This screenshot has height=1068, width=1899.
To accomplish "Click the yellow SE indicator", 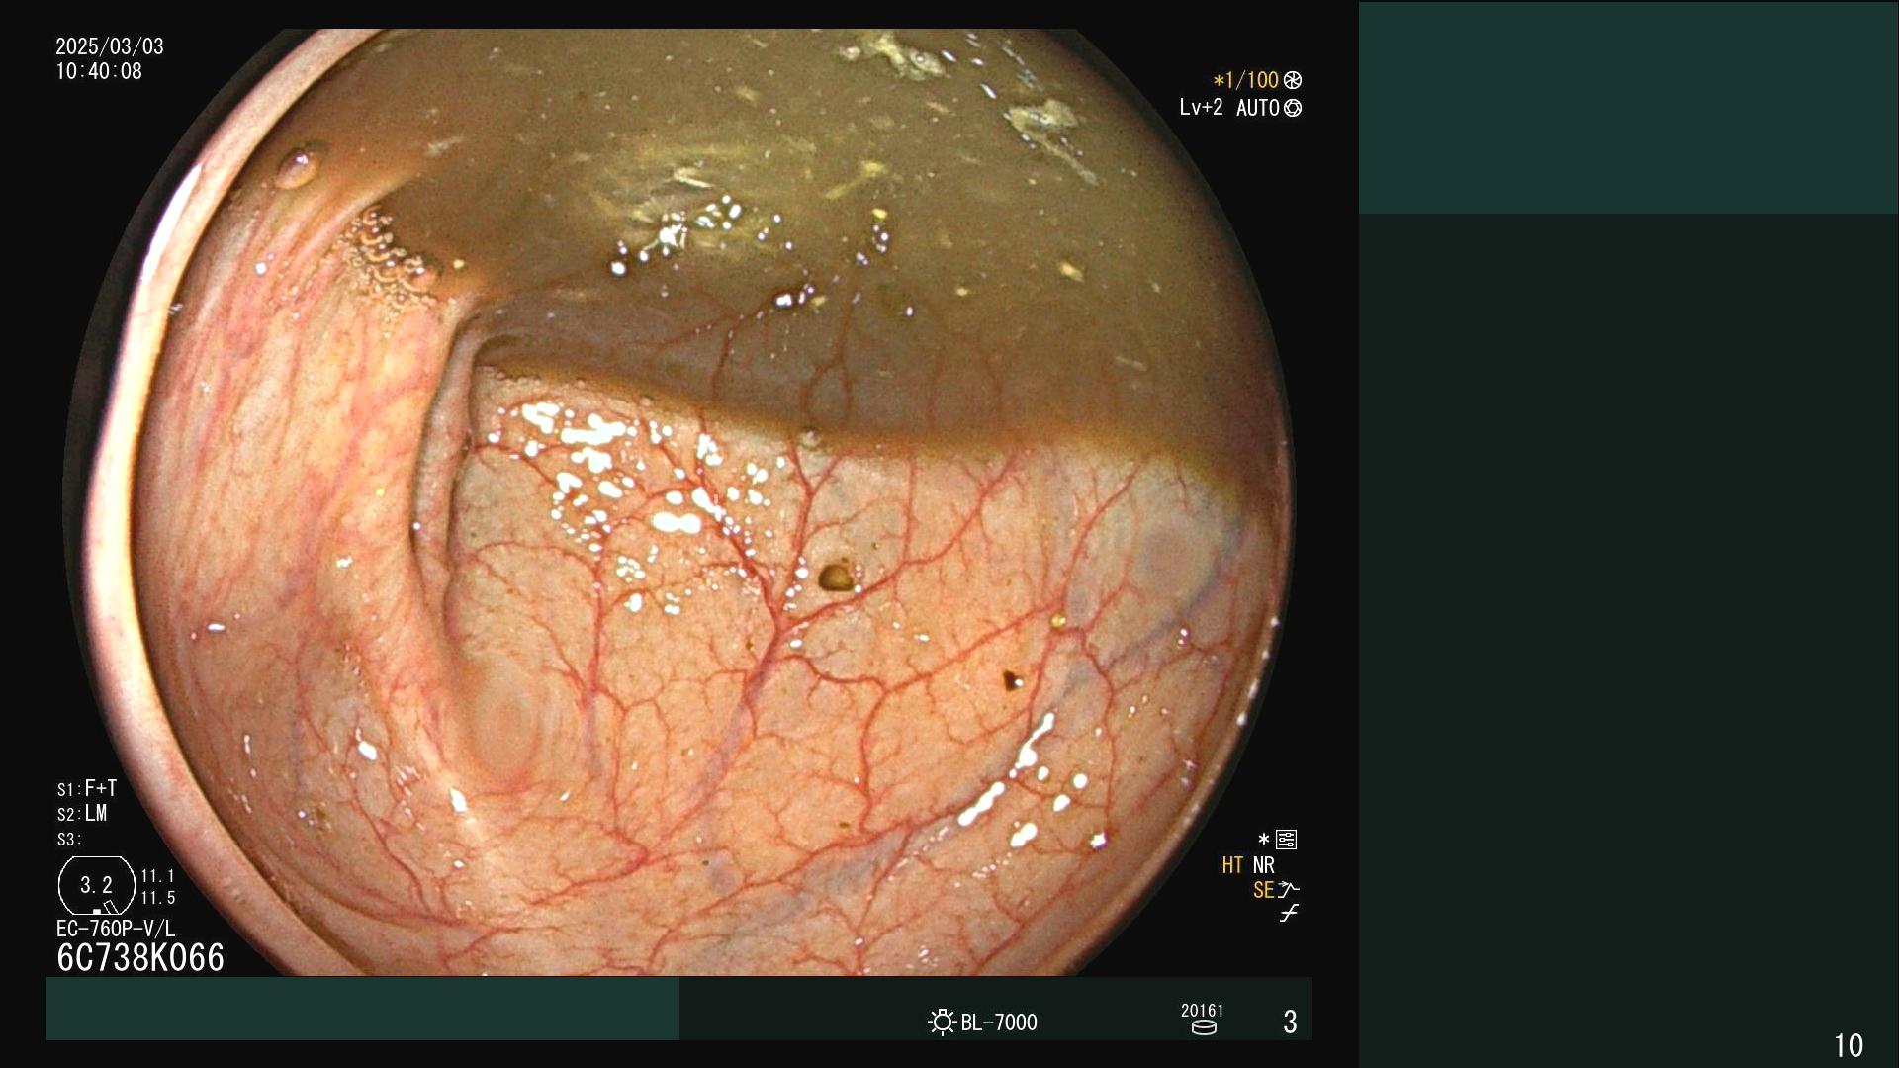I will [x=1263, y=890].
